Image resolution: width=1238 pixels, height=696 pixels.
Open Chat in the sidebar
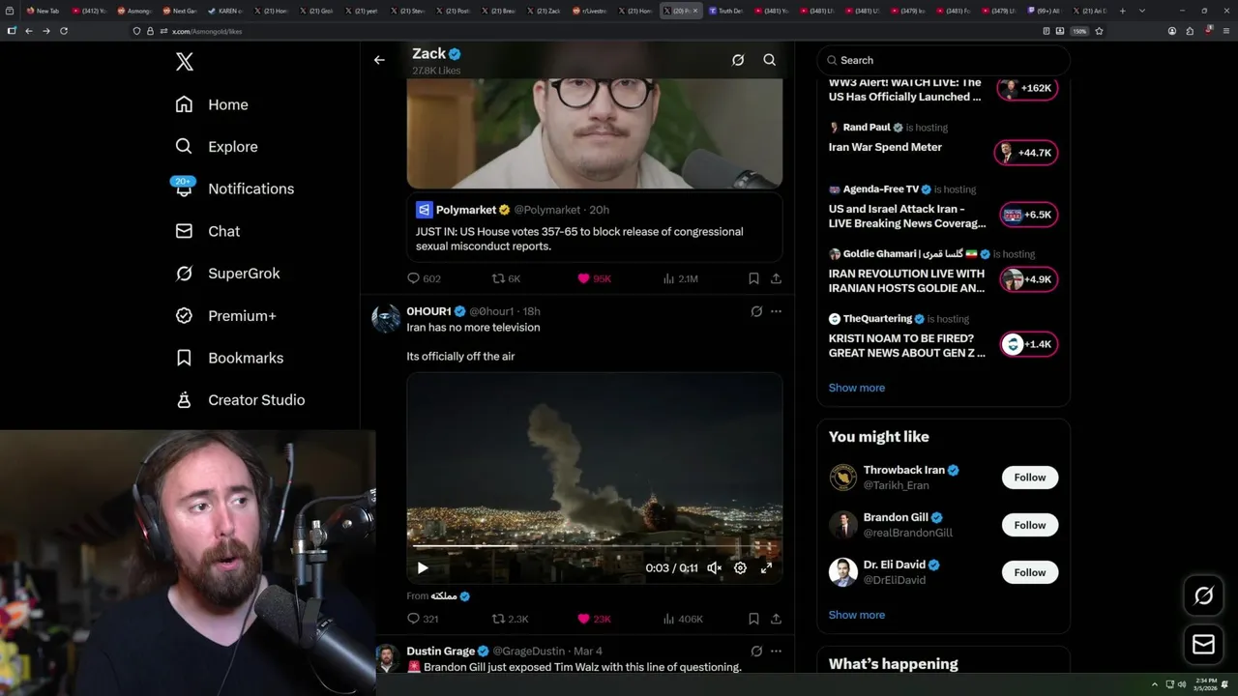tap(207, 231)
